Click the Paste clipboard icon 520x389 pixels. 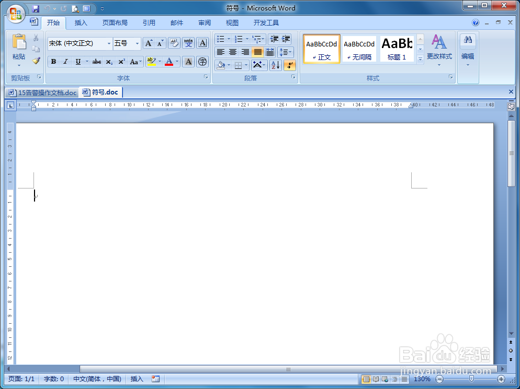[19, 42]
